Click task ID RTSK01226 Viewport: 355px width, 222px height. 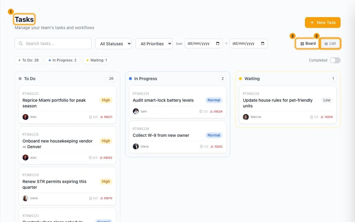31,134
